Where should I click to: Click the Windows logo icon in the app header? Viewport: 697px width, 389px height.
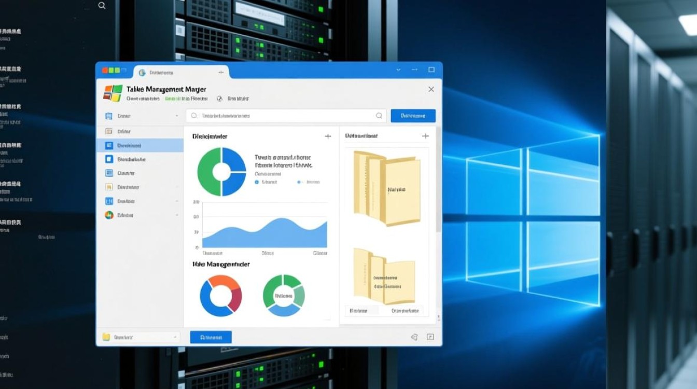pyautogui.click(x=113, y=93)
